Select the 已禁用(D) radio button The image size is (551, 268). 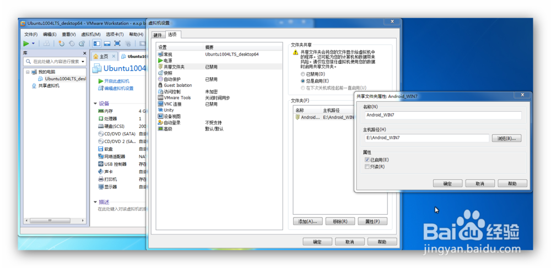pos(302,74)
